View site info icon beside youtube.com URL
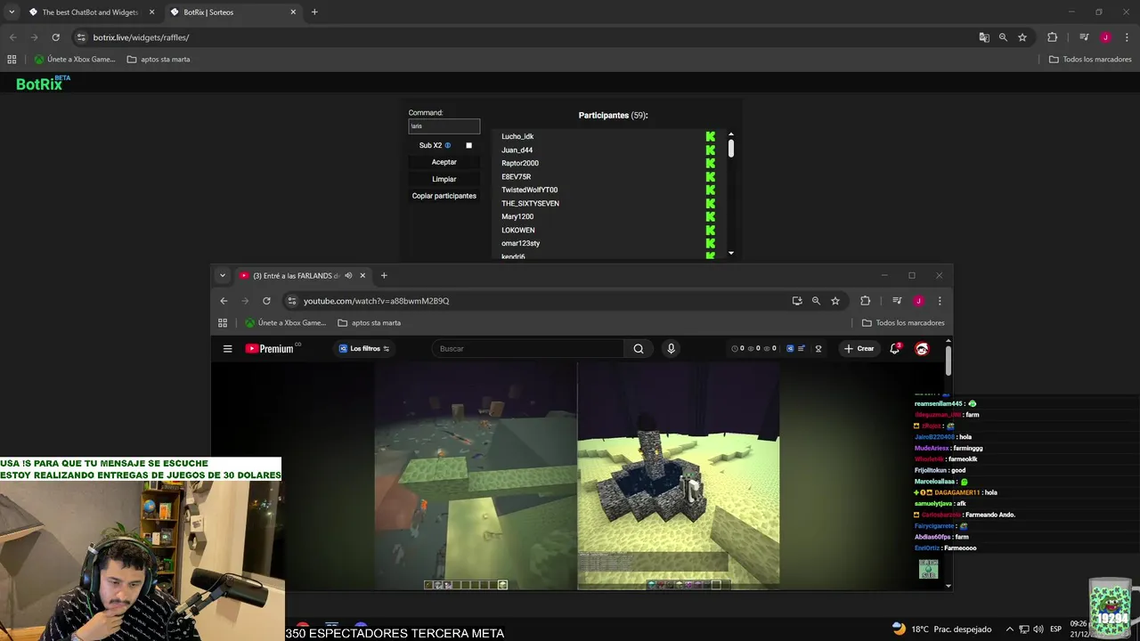Image resolution: width=1140 pixels, height=641 pixels. click(291, 301)
